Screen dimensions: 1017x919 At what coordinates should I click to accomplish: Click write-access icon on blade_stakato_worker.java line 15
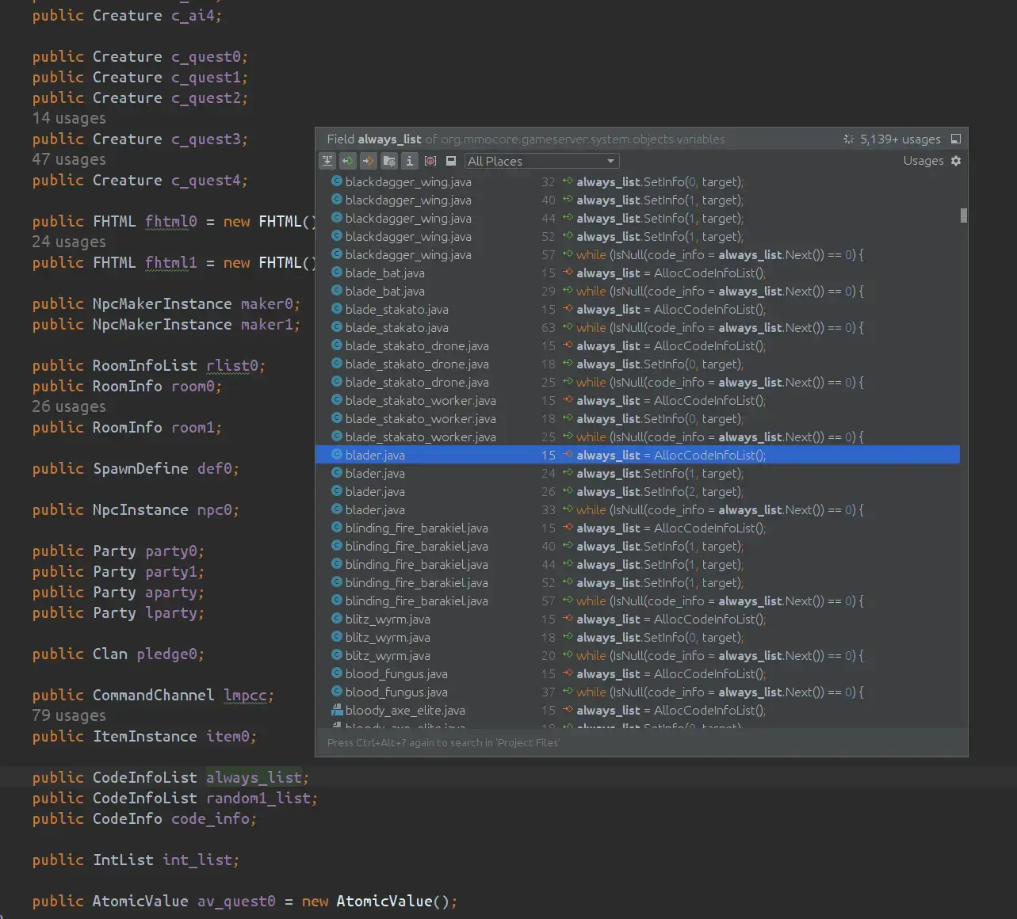click(x=568, y=399)
